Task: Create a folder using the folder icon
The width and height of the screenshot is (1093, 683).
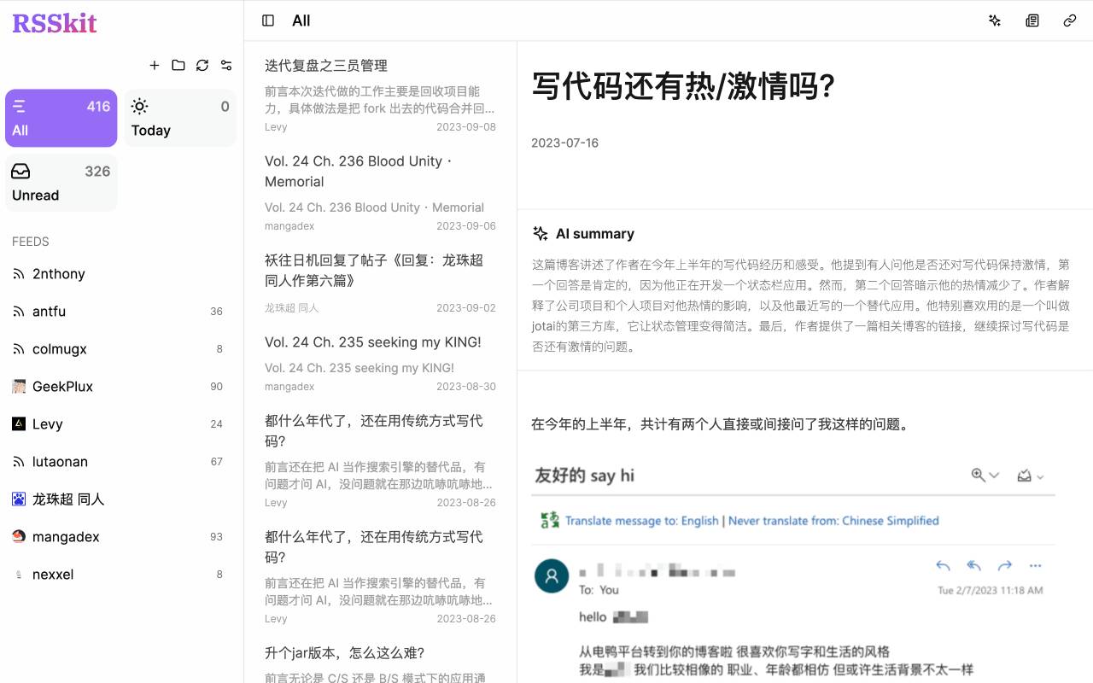Action: [178, 65]
